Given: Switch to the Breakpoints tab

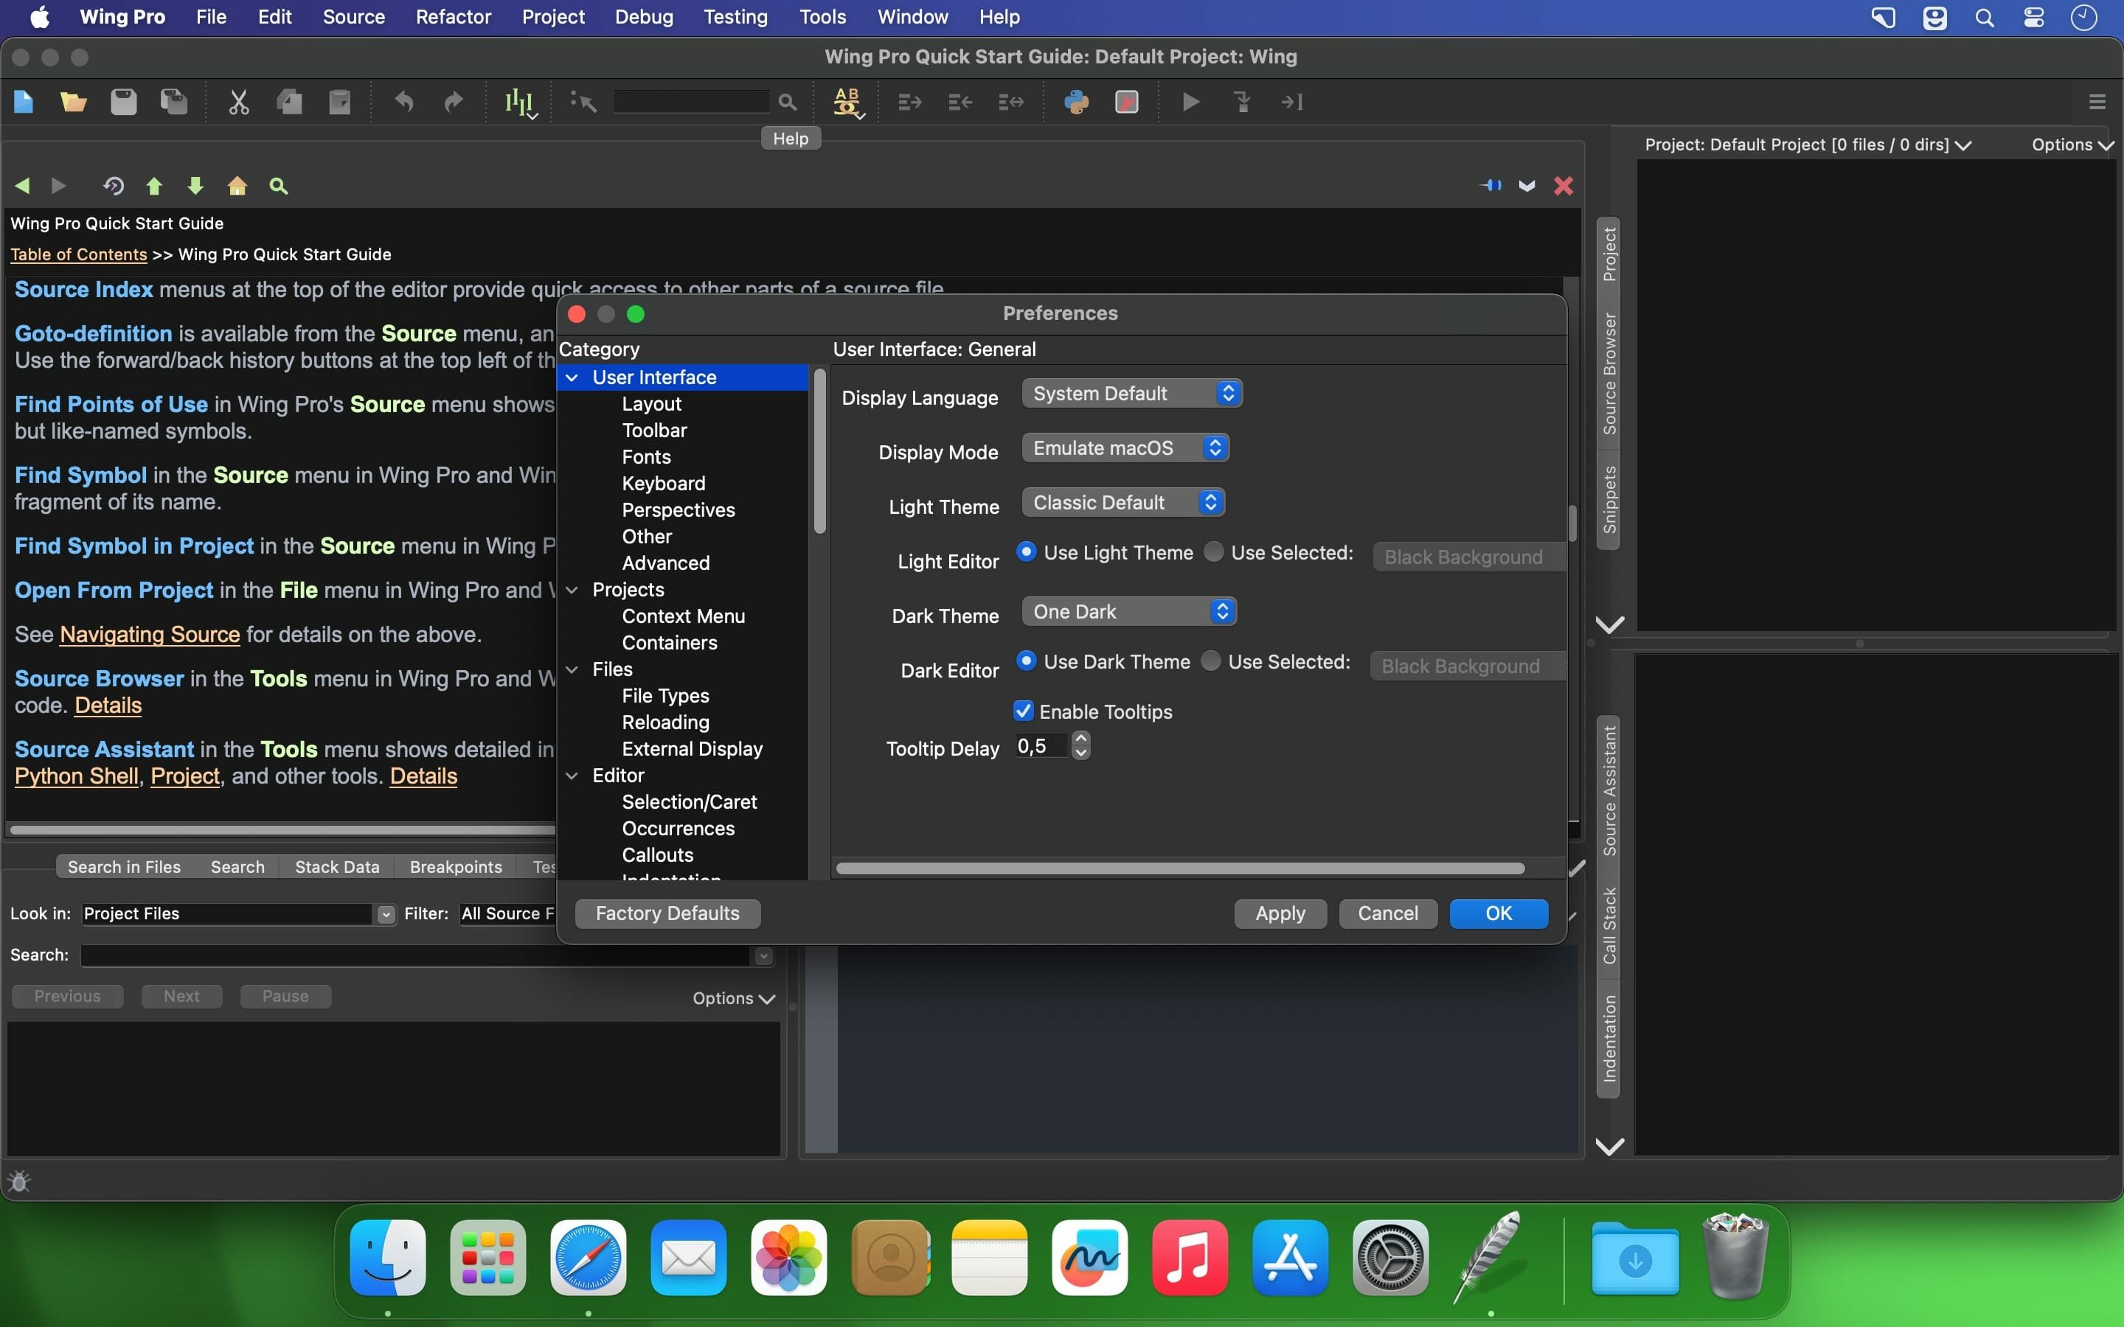Looking at the screenshot, I should 457,867.
